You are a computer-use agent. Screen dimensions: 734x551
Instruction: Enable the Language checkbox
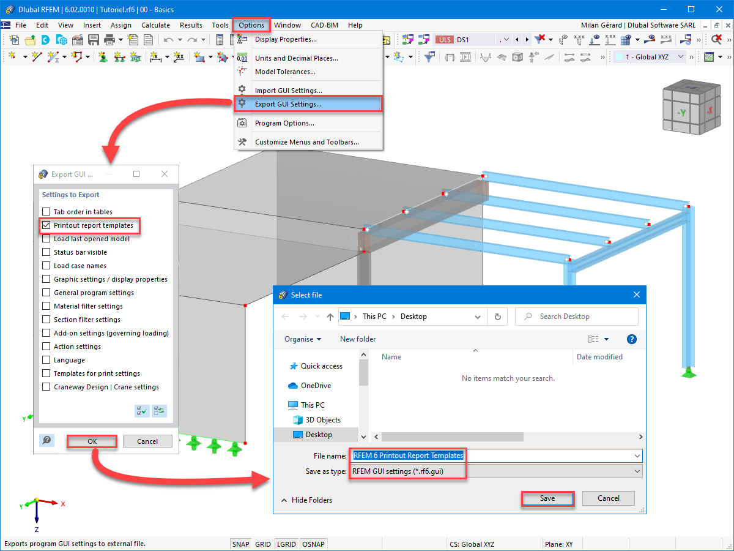click(x=46, y=360)
